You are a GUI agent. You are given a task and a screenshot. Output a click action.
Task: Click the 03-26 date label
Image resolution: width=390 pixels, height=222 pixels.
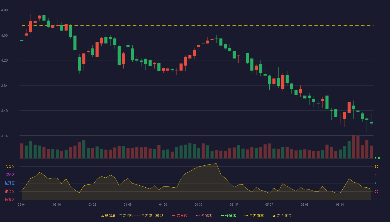(92, 205)
